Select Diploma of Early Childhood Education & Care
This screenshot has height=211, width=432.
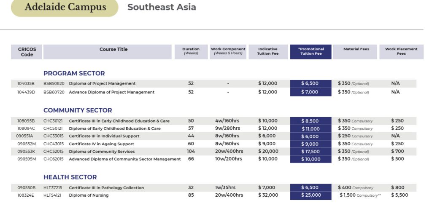point(114,129)
